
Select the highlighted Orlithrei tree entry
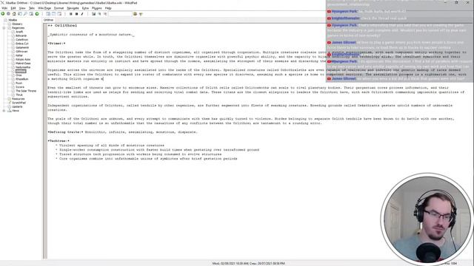point(21,71)
